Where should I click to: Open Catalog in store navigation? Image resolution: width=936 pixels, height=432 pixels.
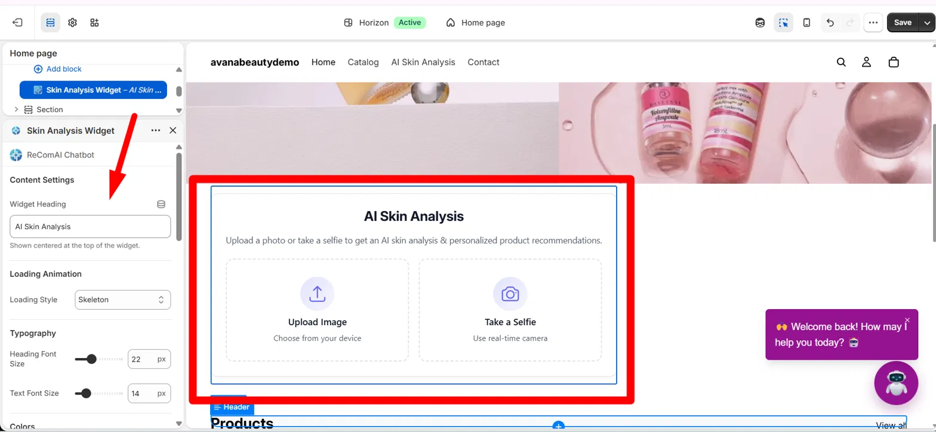pyautogui.click(x=364, y=62)
